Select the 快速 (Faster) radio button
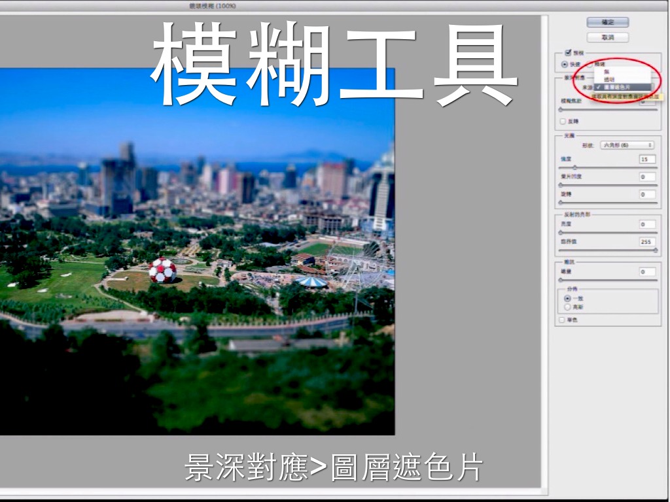 click(565, 64)
